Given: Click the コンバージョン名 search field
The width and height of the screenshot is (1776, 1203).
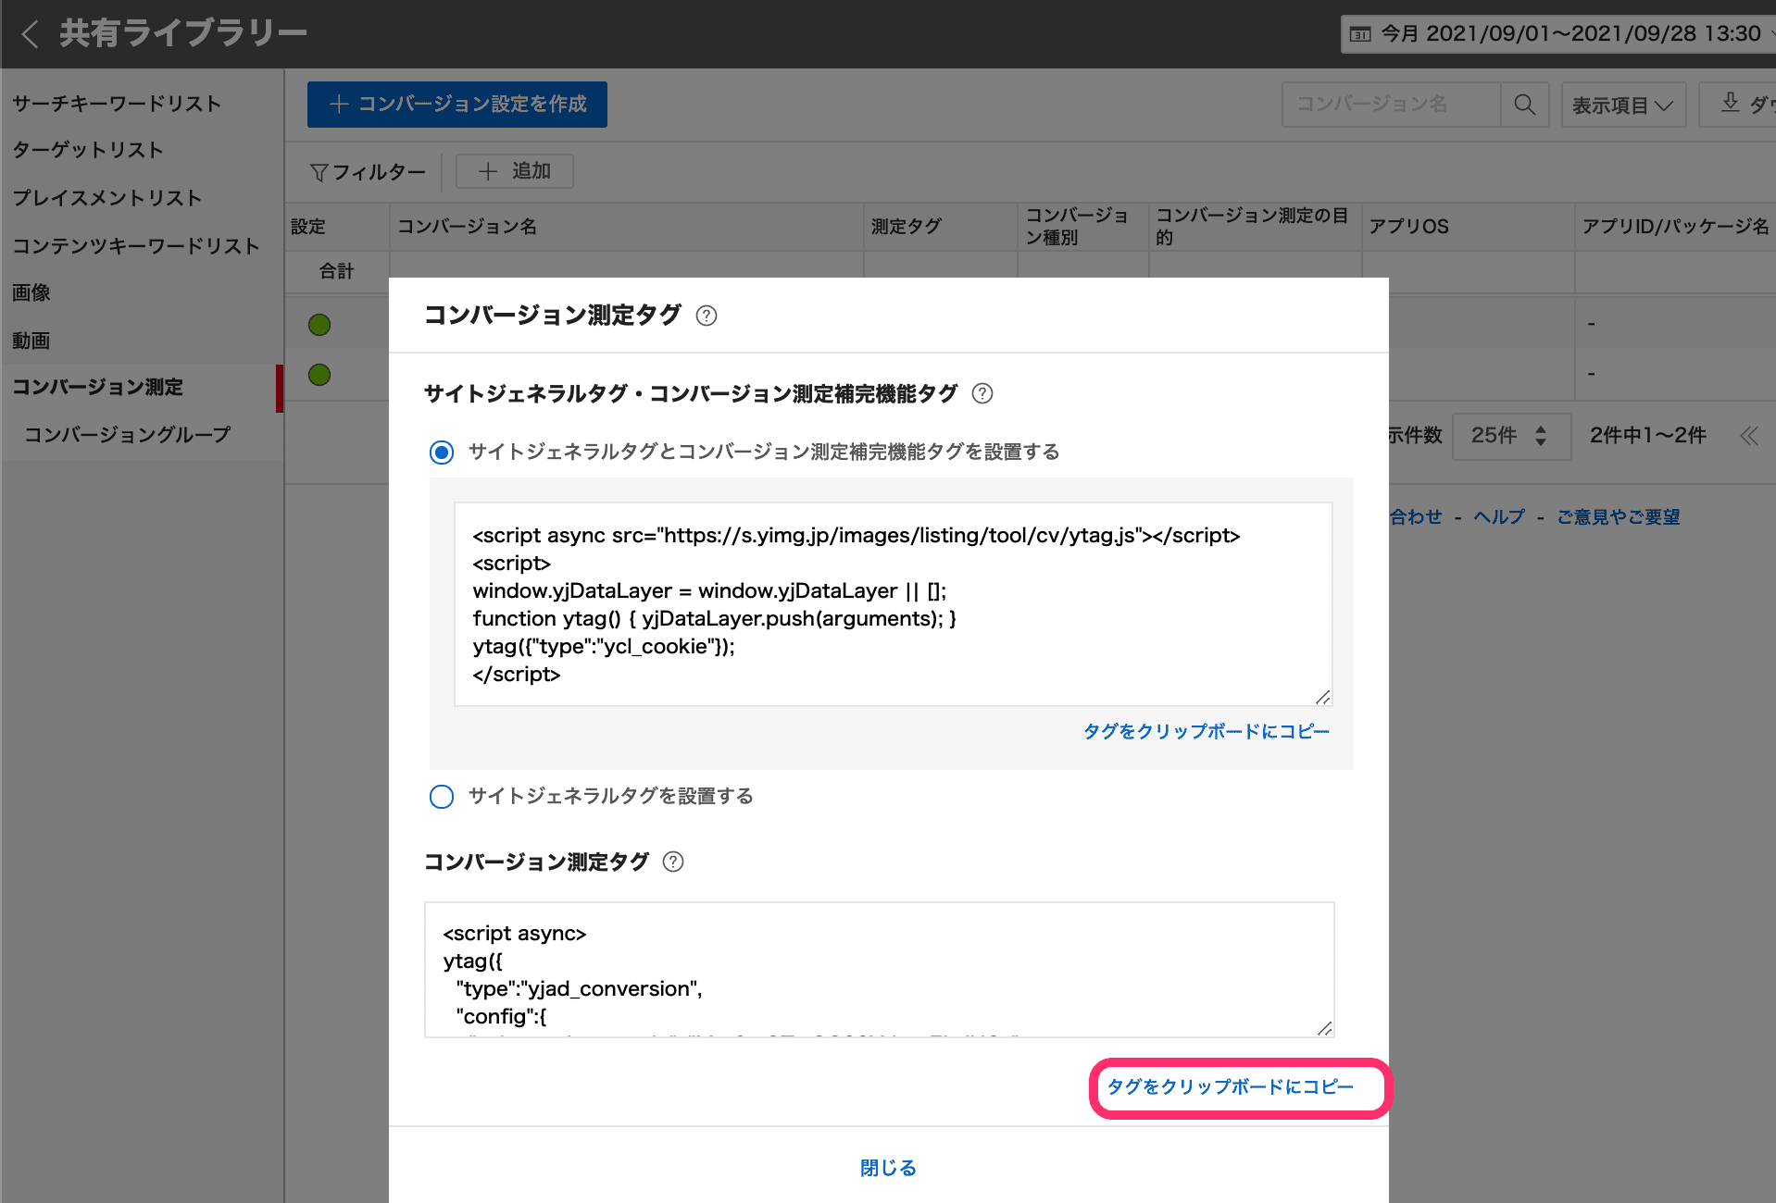Looking at the screenshot, I should coord(1391,105).
